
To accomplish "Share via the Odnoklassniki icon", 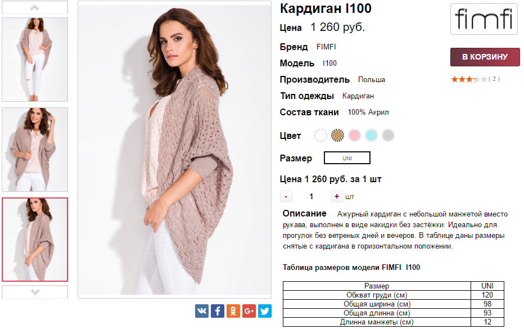I will [x=233, y=311].
